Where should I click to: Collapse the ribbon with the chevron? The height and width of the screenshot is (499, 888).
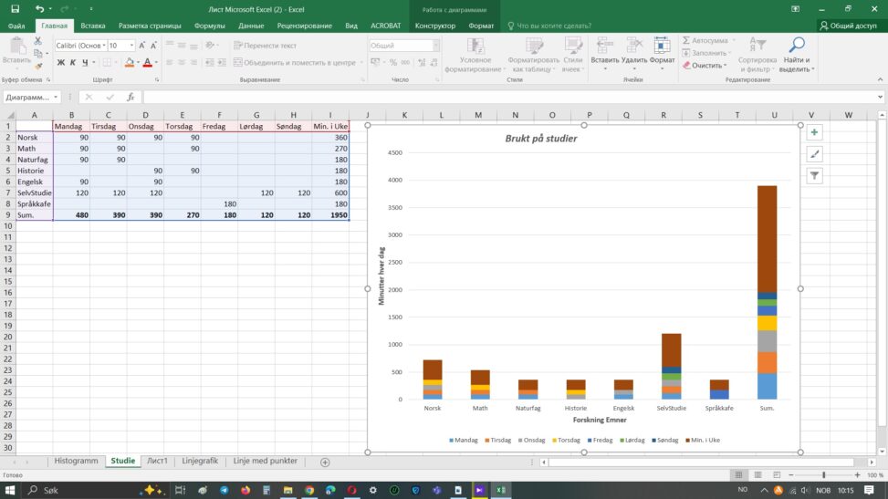[x=880, y=79]
